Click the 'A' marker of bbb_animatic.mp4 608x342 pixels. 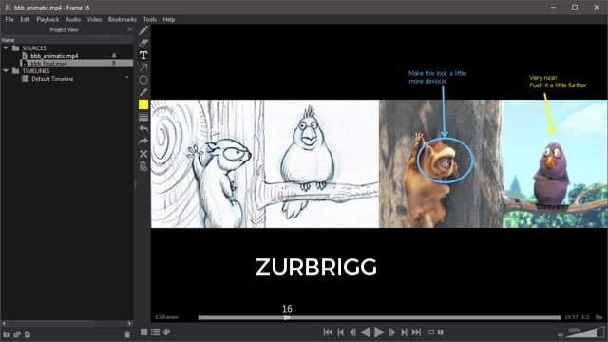pyautogui.click(x=114, y=56)
